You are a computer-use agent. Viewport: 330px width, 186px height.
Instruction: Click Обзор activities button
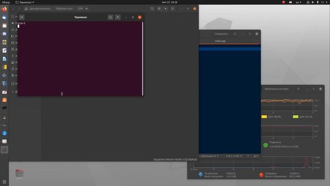coord(6,2)
